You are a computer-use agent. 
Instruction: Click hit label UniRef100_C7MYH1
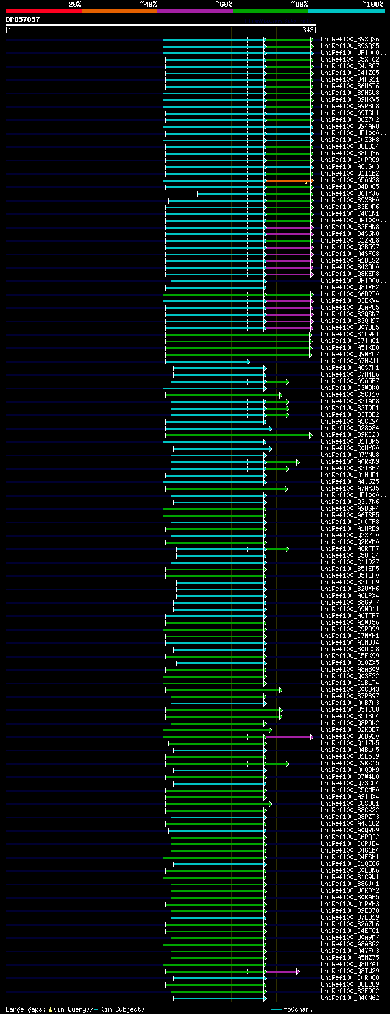click(350, 636)
